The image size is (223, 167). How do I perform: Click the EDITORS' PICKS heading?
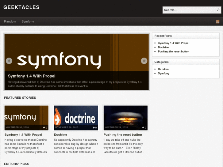(x=17, y=164)
